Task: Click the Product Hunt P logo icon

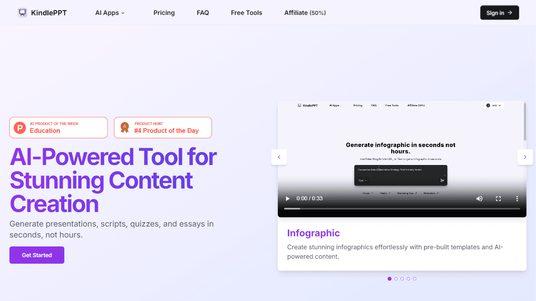Action: pyautogui.click(x=20, y=128)
